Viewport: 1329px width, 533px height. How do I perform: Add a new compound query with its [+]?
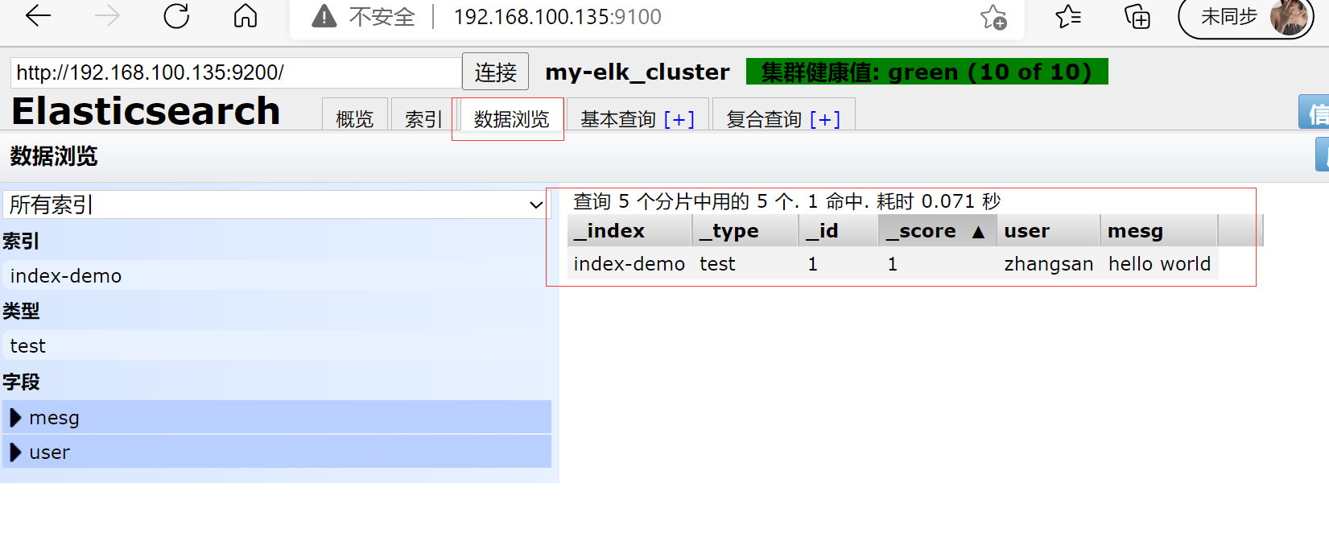pyautogui.click(x=825, y=119)
